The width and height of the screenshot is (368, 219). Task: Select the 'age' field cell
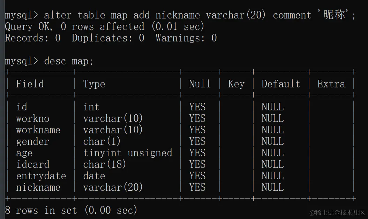coord(24,153)
